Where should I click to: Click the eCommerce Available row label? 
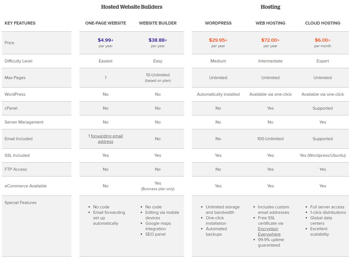pos(26,186)
